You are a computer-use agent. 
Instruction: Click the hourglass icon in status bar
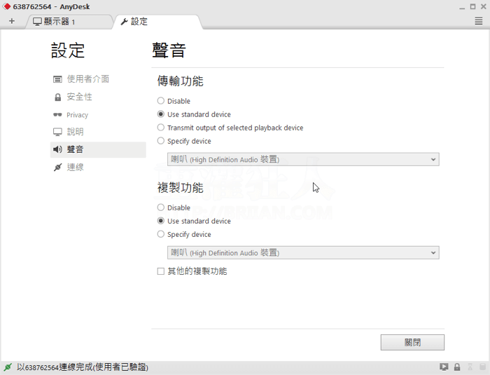pos(469,367)
